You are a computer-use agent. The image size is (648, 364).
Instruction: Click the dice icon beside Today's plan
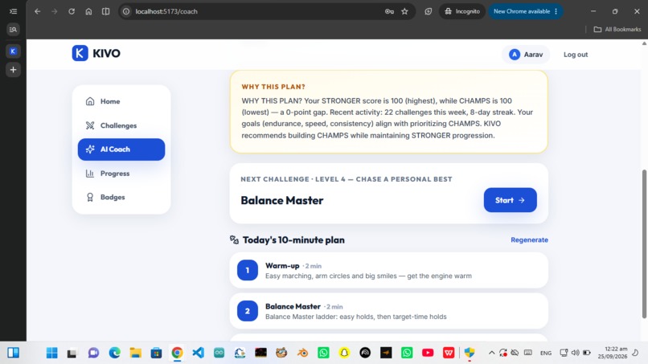234,240
